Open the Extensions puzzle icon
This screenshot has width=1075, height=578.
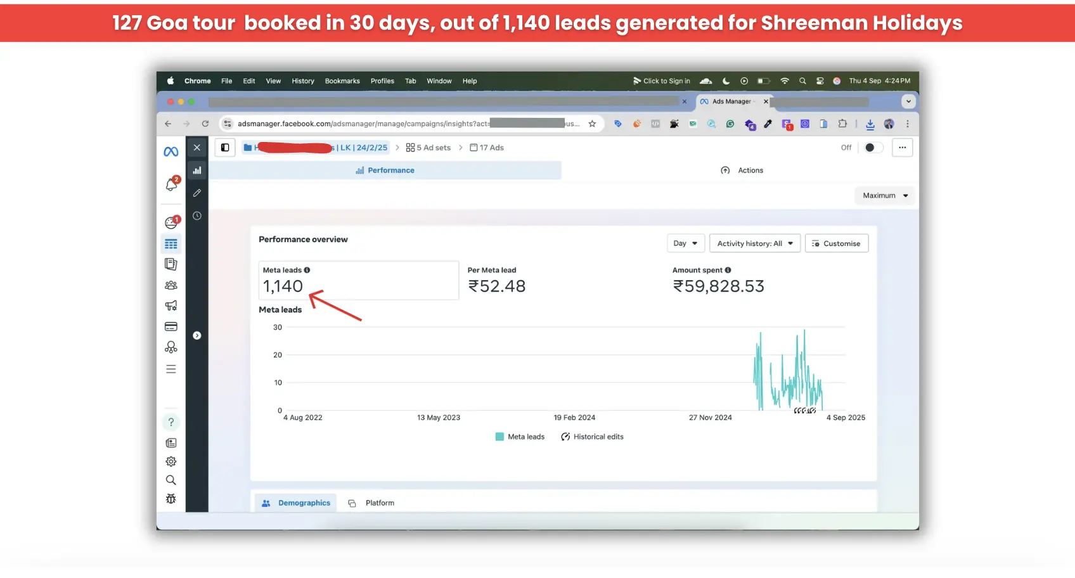pos(842,124)
